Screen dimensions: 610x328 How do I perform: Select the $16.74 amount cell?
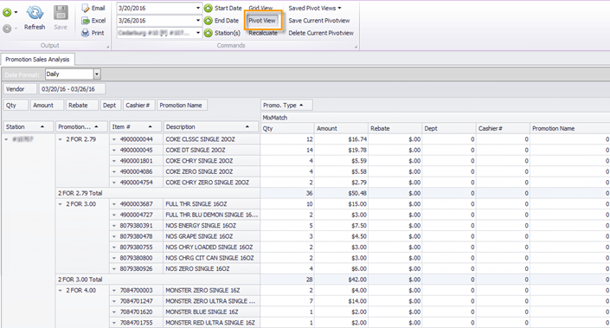pyautogui.click(x=341, y=139)
